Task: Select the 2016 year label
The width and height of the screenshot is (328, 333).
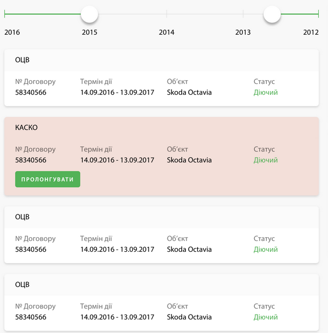Action: tap(12, 32)
